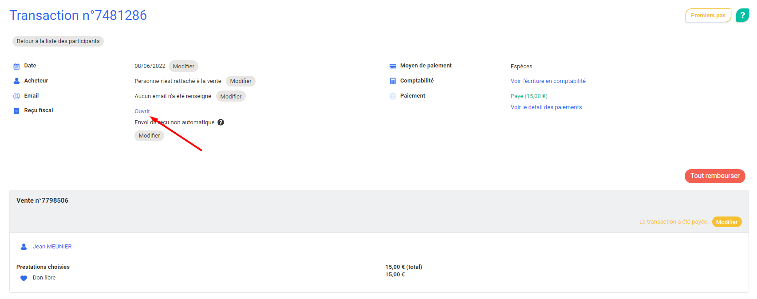Viewport: 757px width, 299px height.
Task: Click the scales icon beside Paiement
Action: pyautogui.click(x=393, y=96)
